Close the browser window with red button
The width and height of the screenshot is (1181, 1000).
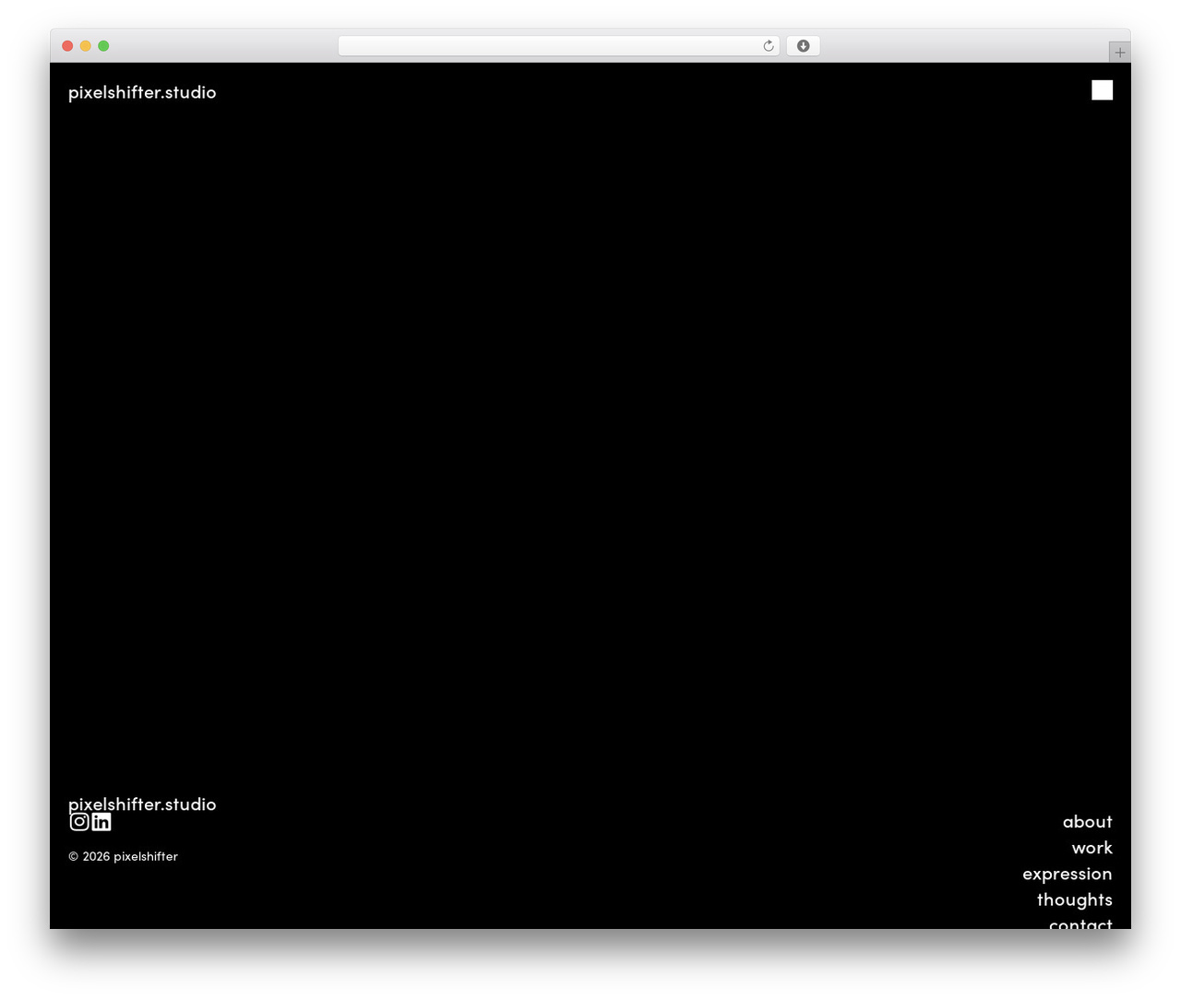click(x=67, y=46)
